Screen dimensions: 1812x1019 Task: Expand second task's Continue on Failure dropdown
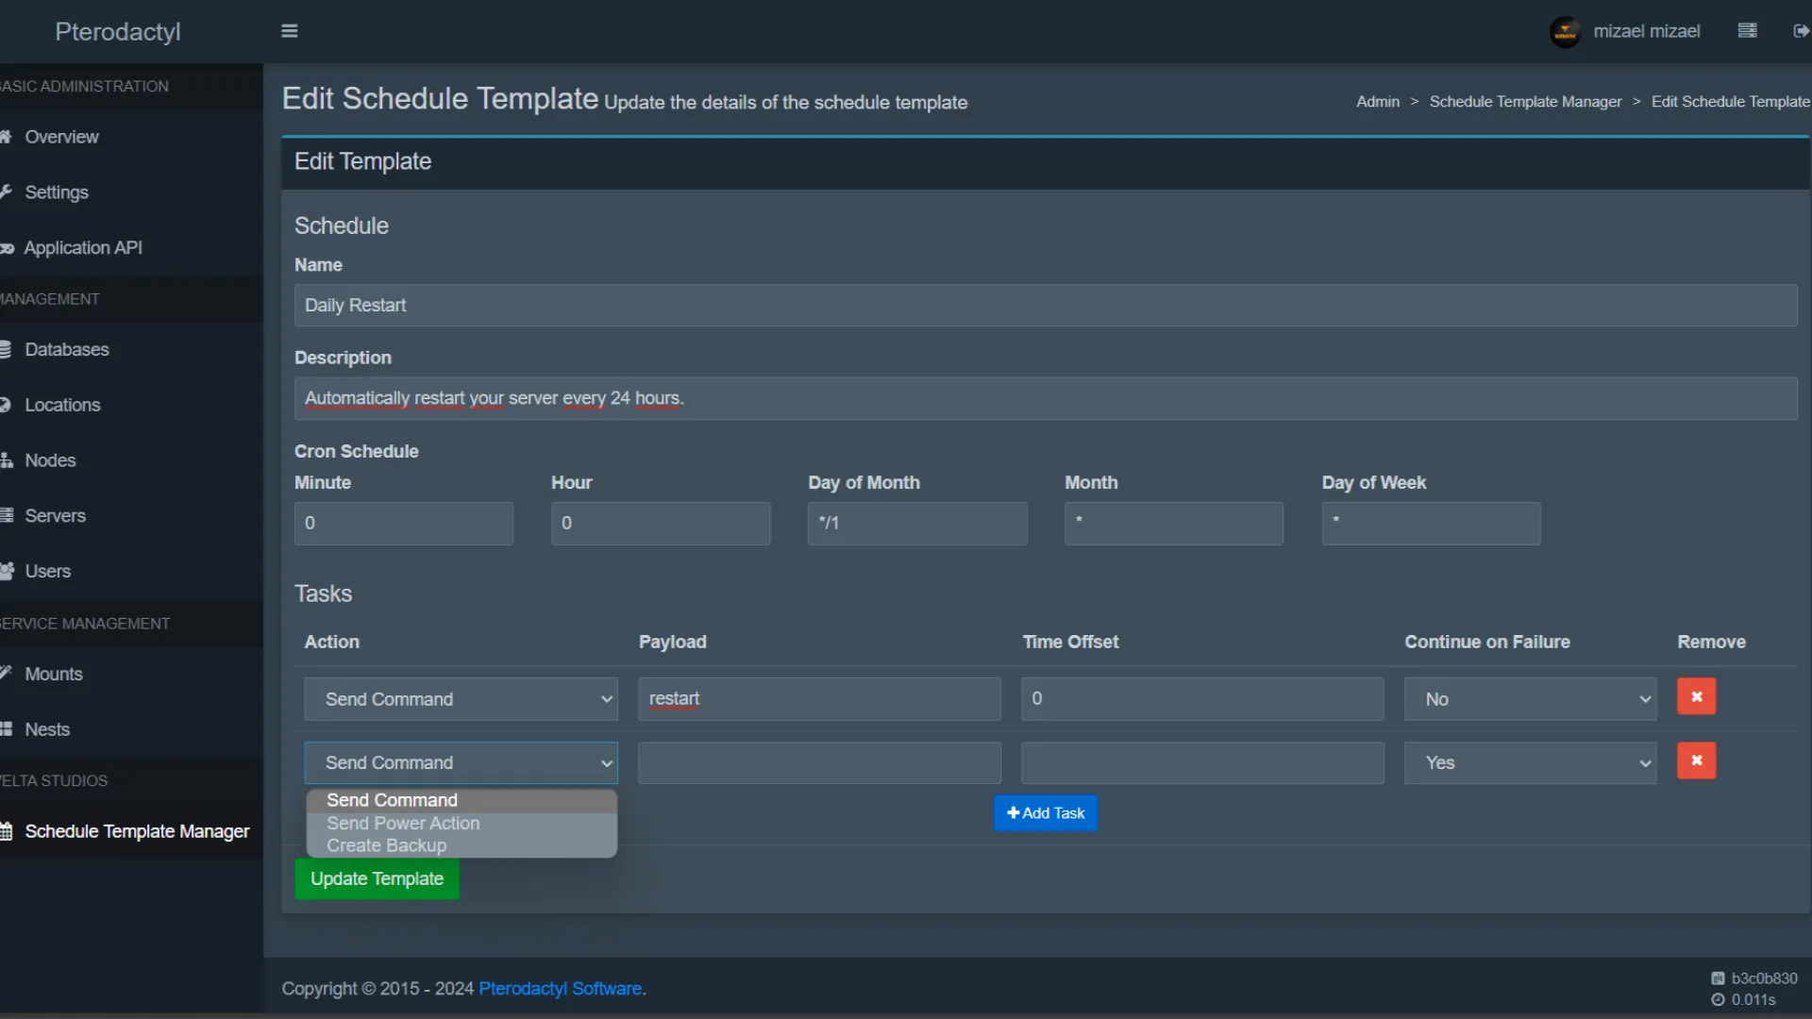tap(1530, 762)
